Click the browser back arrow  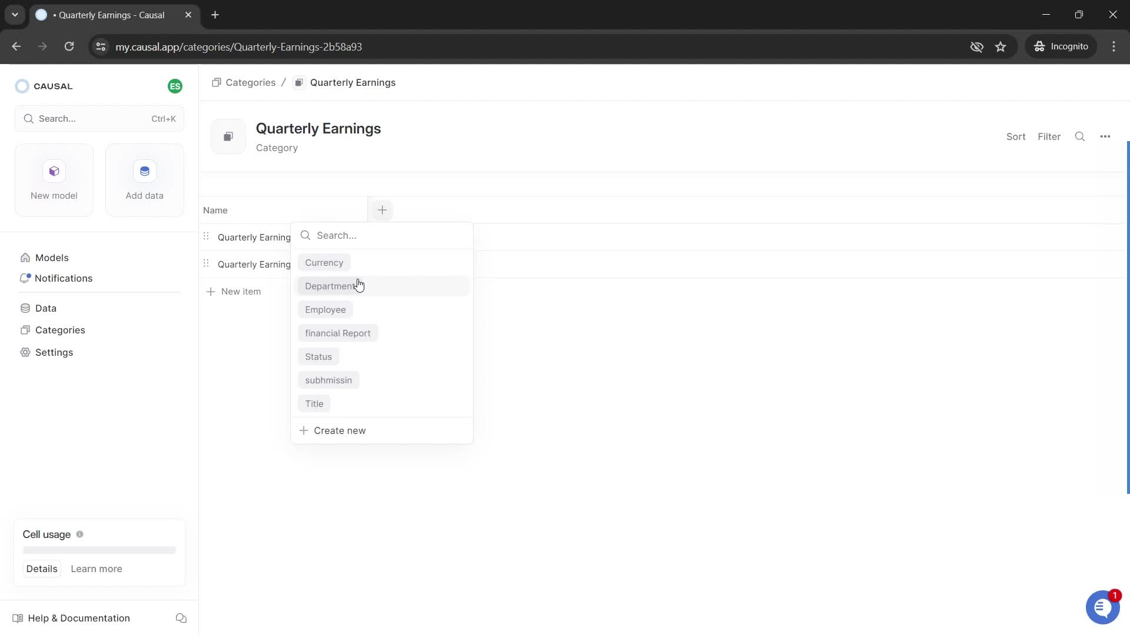point(16,46)
